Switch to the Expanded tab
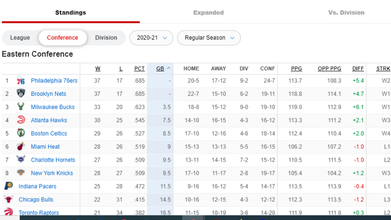Screen dimensions: 391x220 (209, 13)
